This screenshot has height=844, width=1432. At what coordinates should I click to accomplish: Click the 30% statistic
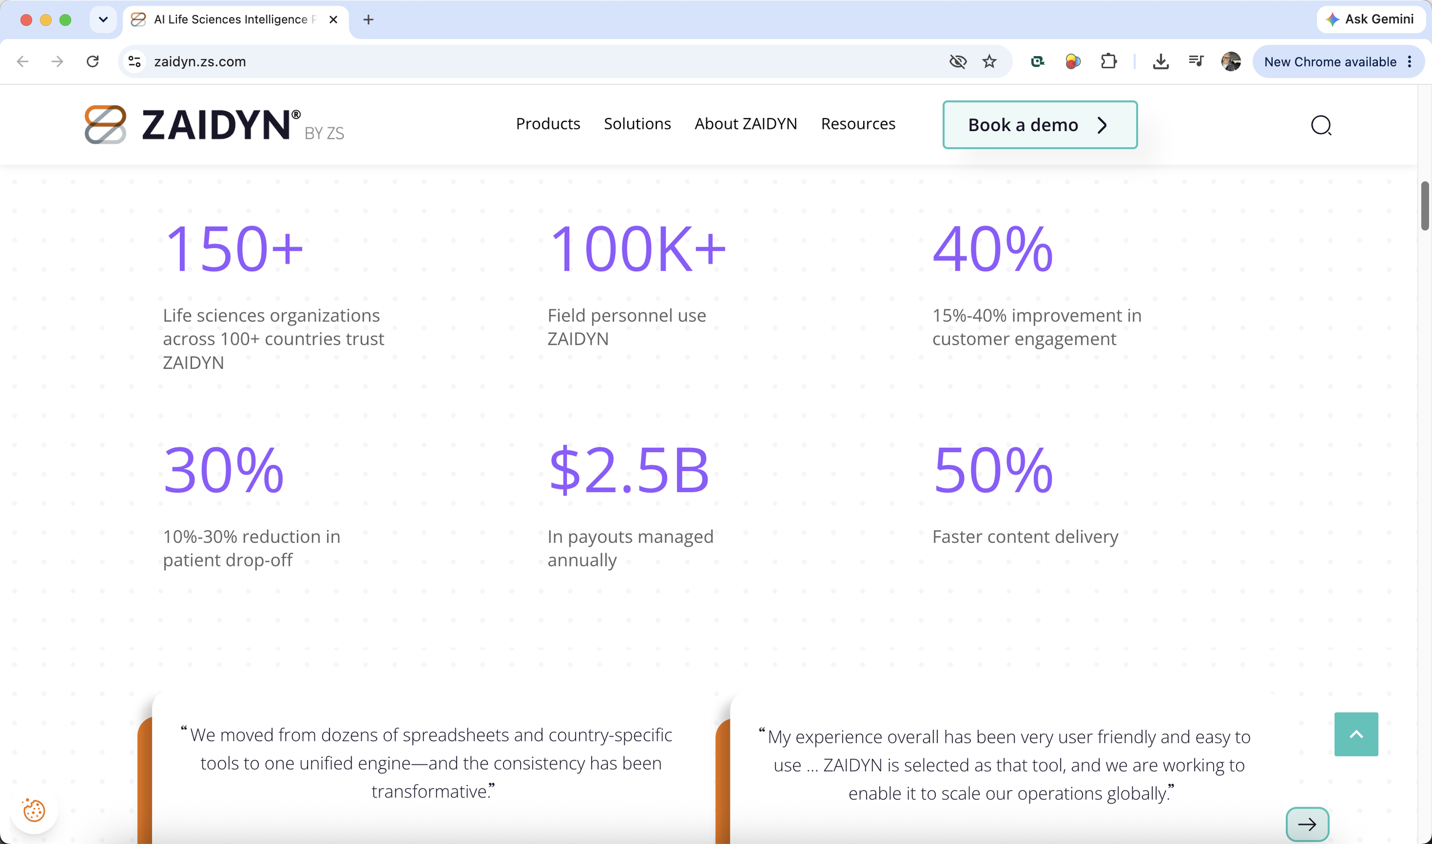click(x=223, y=470)
